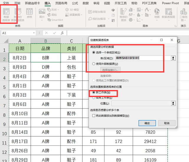This screenshot has height=162, width=189.
Task: Insert a 3D 模型
Action: [72, 10]
